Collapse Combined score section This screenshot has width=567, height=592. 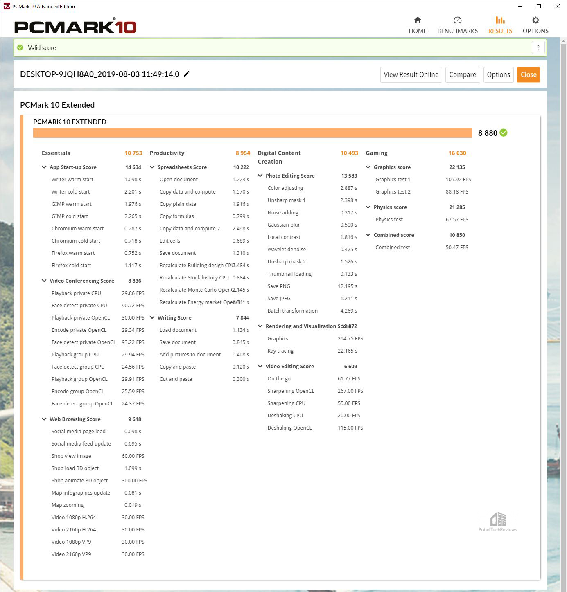pyautogui.click(x=368, y=235)
